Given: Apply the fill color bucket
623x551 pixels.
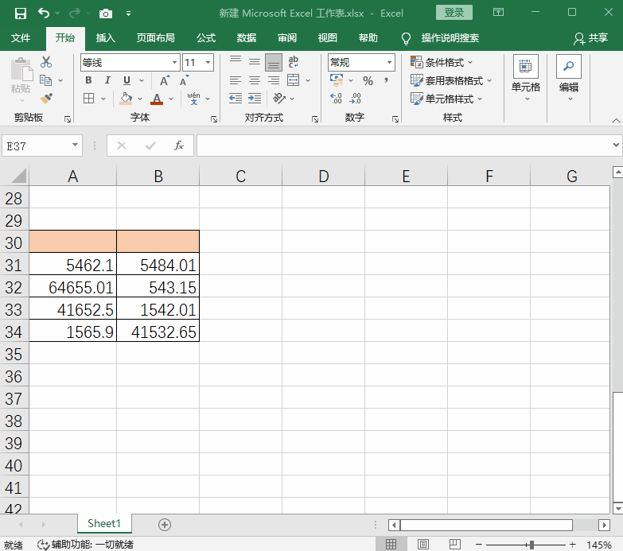Looking at the screenshot, I should coord(126,98).
